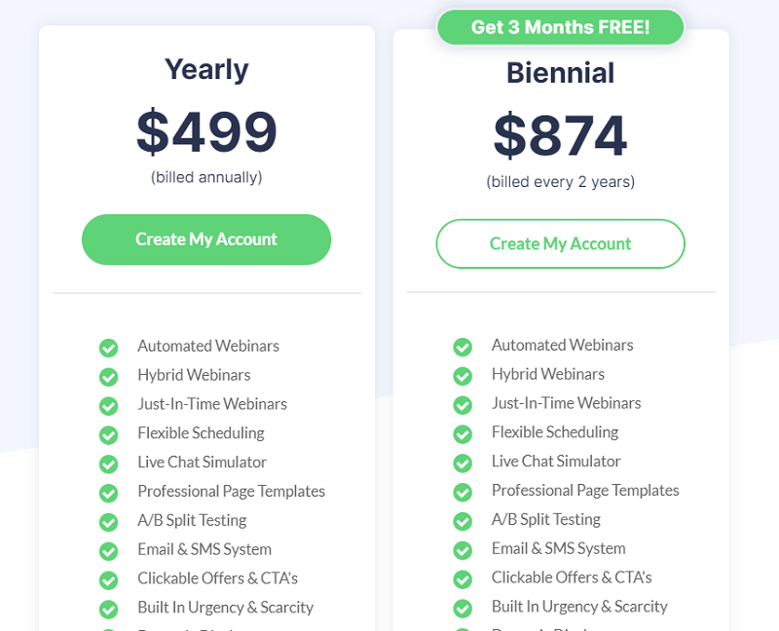The width and height of the screenshot is (779, 631).
Task: Select the Biennial plan heading
Action: point(561,73)
